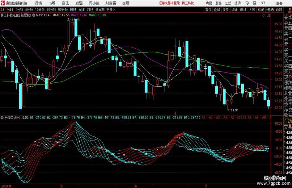Image resolution: width=292 pixels, height=188 pixels.
Task: Expand 更多 period options
Action: coord(111,10)
